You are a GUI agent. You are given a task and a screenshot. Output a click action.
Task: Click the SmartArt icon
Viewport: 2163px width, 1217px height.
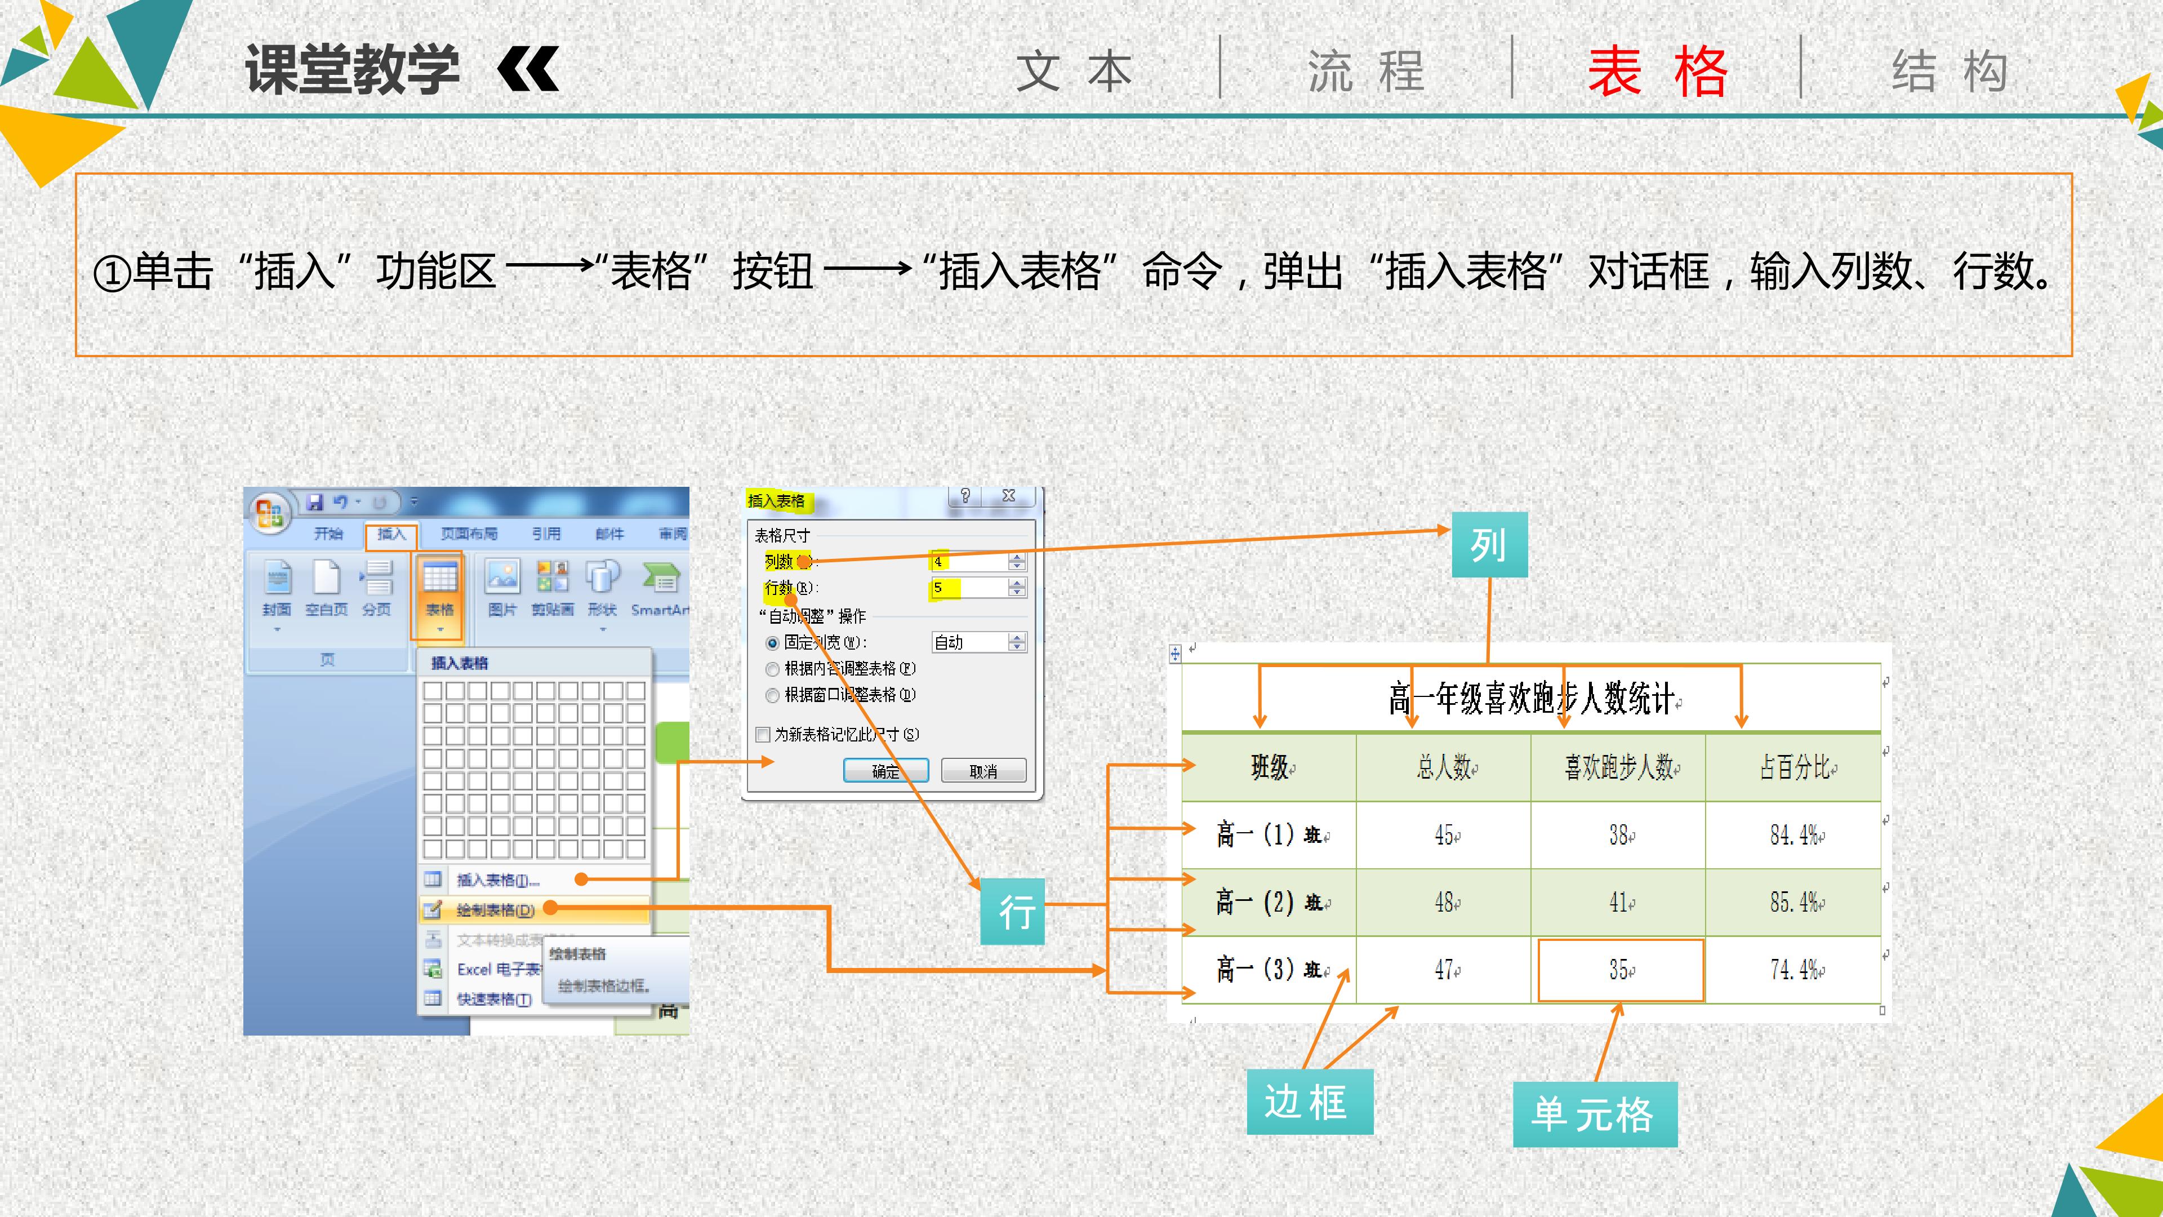pos(662,577)
